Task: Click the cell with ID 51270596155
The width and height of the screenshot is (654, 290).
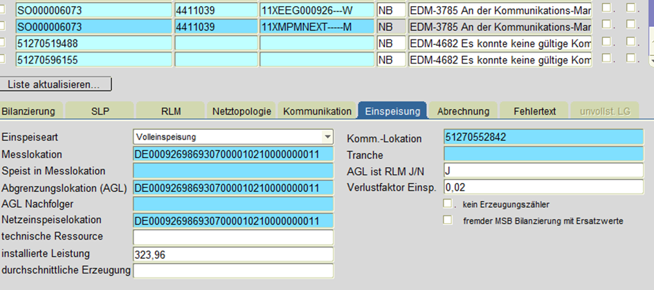Action: coord(93,59)
